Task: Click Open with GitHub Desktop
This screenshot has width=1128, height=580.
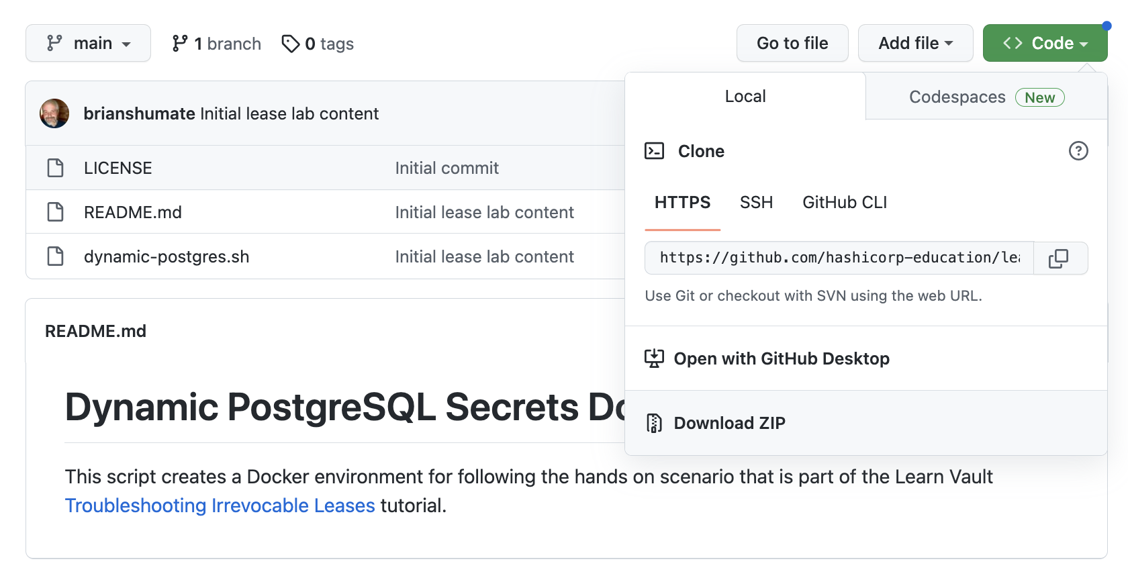Action: [866, 358]
